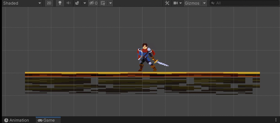
Task: Focus the scene search field labeled All
Action: tap(244, 3)
